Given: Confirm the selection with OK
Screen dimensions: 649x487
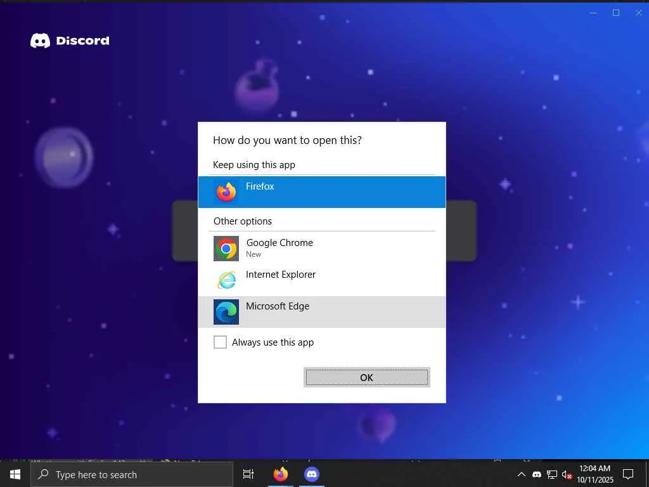Looking at the screenshot, I should coord(367,377).
